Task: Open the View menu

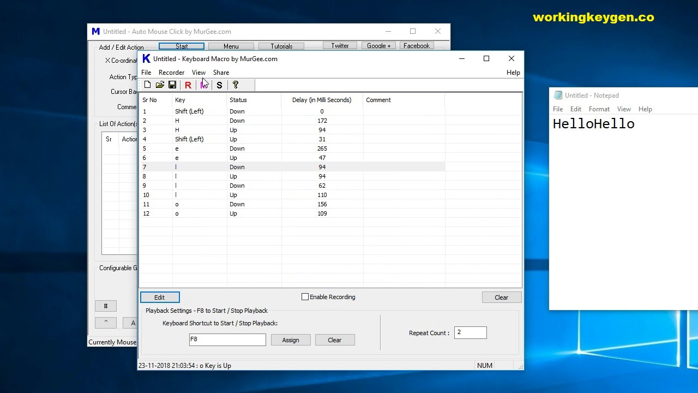Action: (198, 72)
